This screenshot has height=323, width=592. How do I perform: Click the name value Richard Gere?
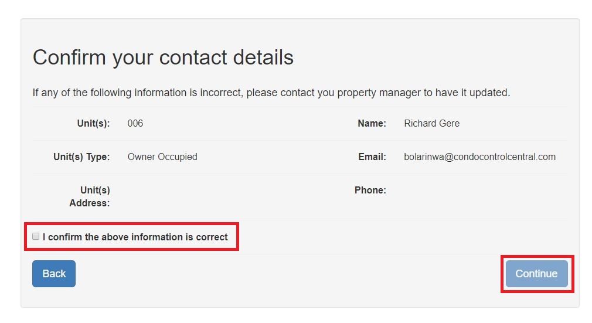tap(431, 124)
